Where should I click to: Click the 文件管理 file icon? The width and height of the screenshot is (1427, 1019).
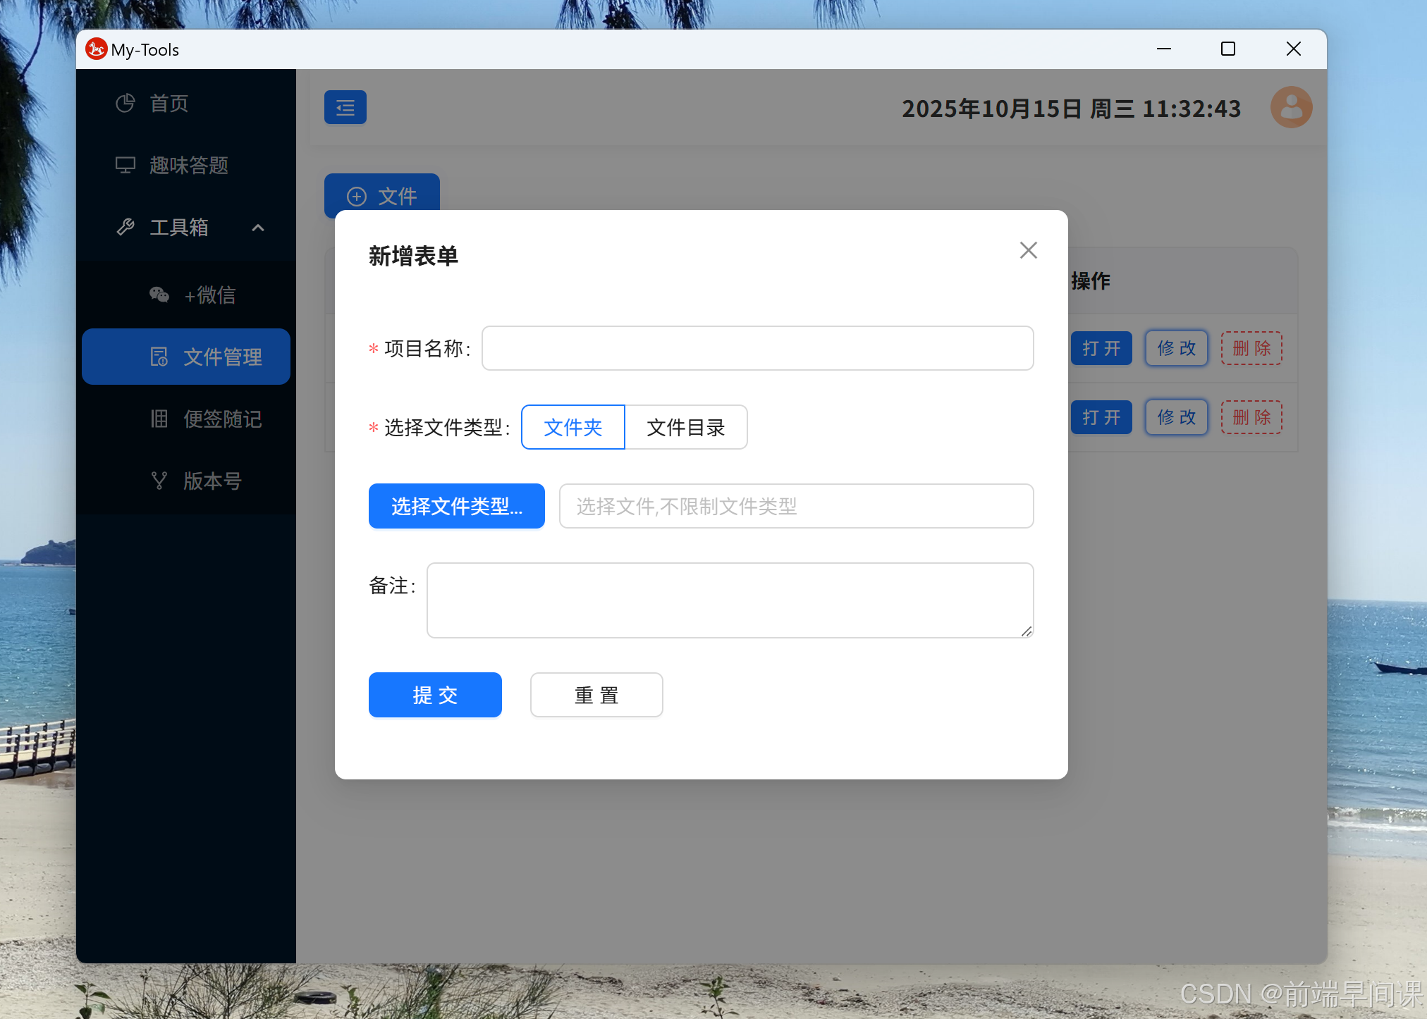coord(159,357)
